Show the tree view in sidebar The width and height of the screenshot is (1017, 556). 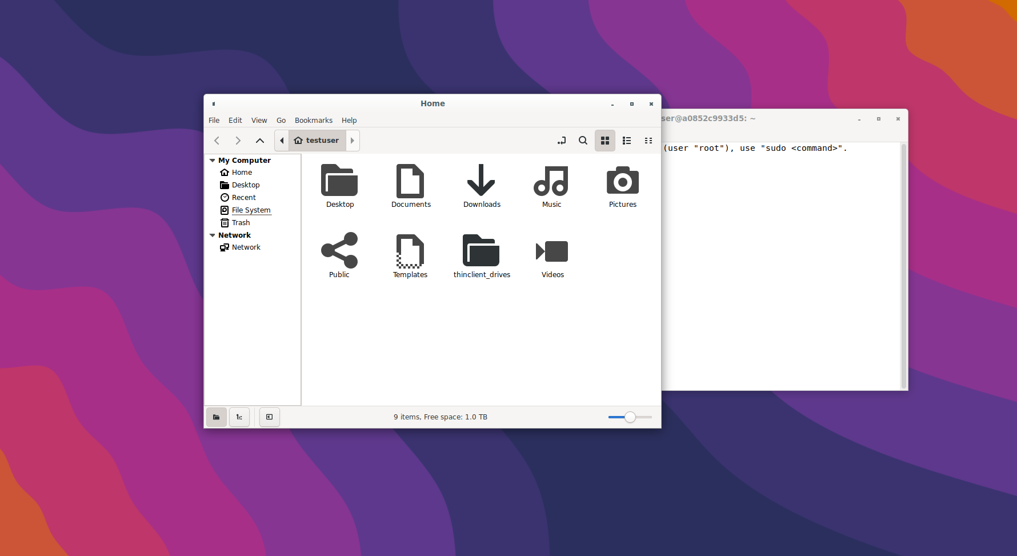point(239,417)
